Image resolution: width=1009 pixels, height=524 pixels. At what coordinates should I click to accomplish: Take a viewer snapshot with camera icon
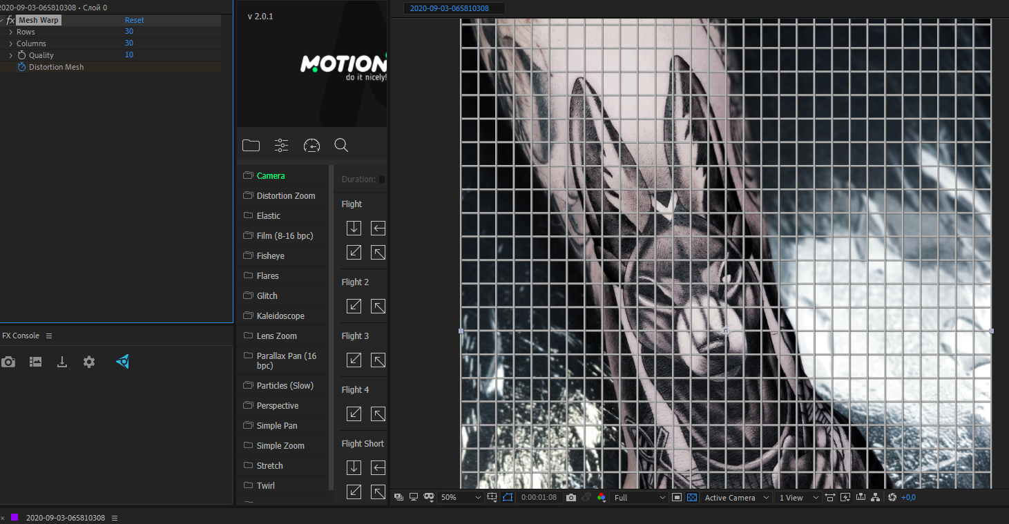click(570, 497)
